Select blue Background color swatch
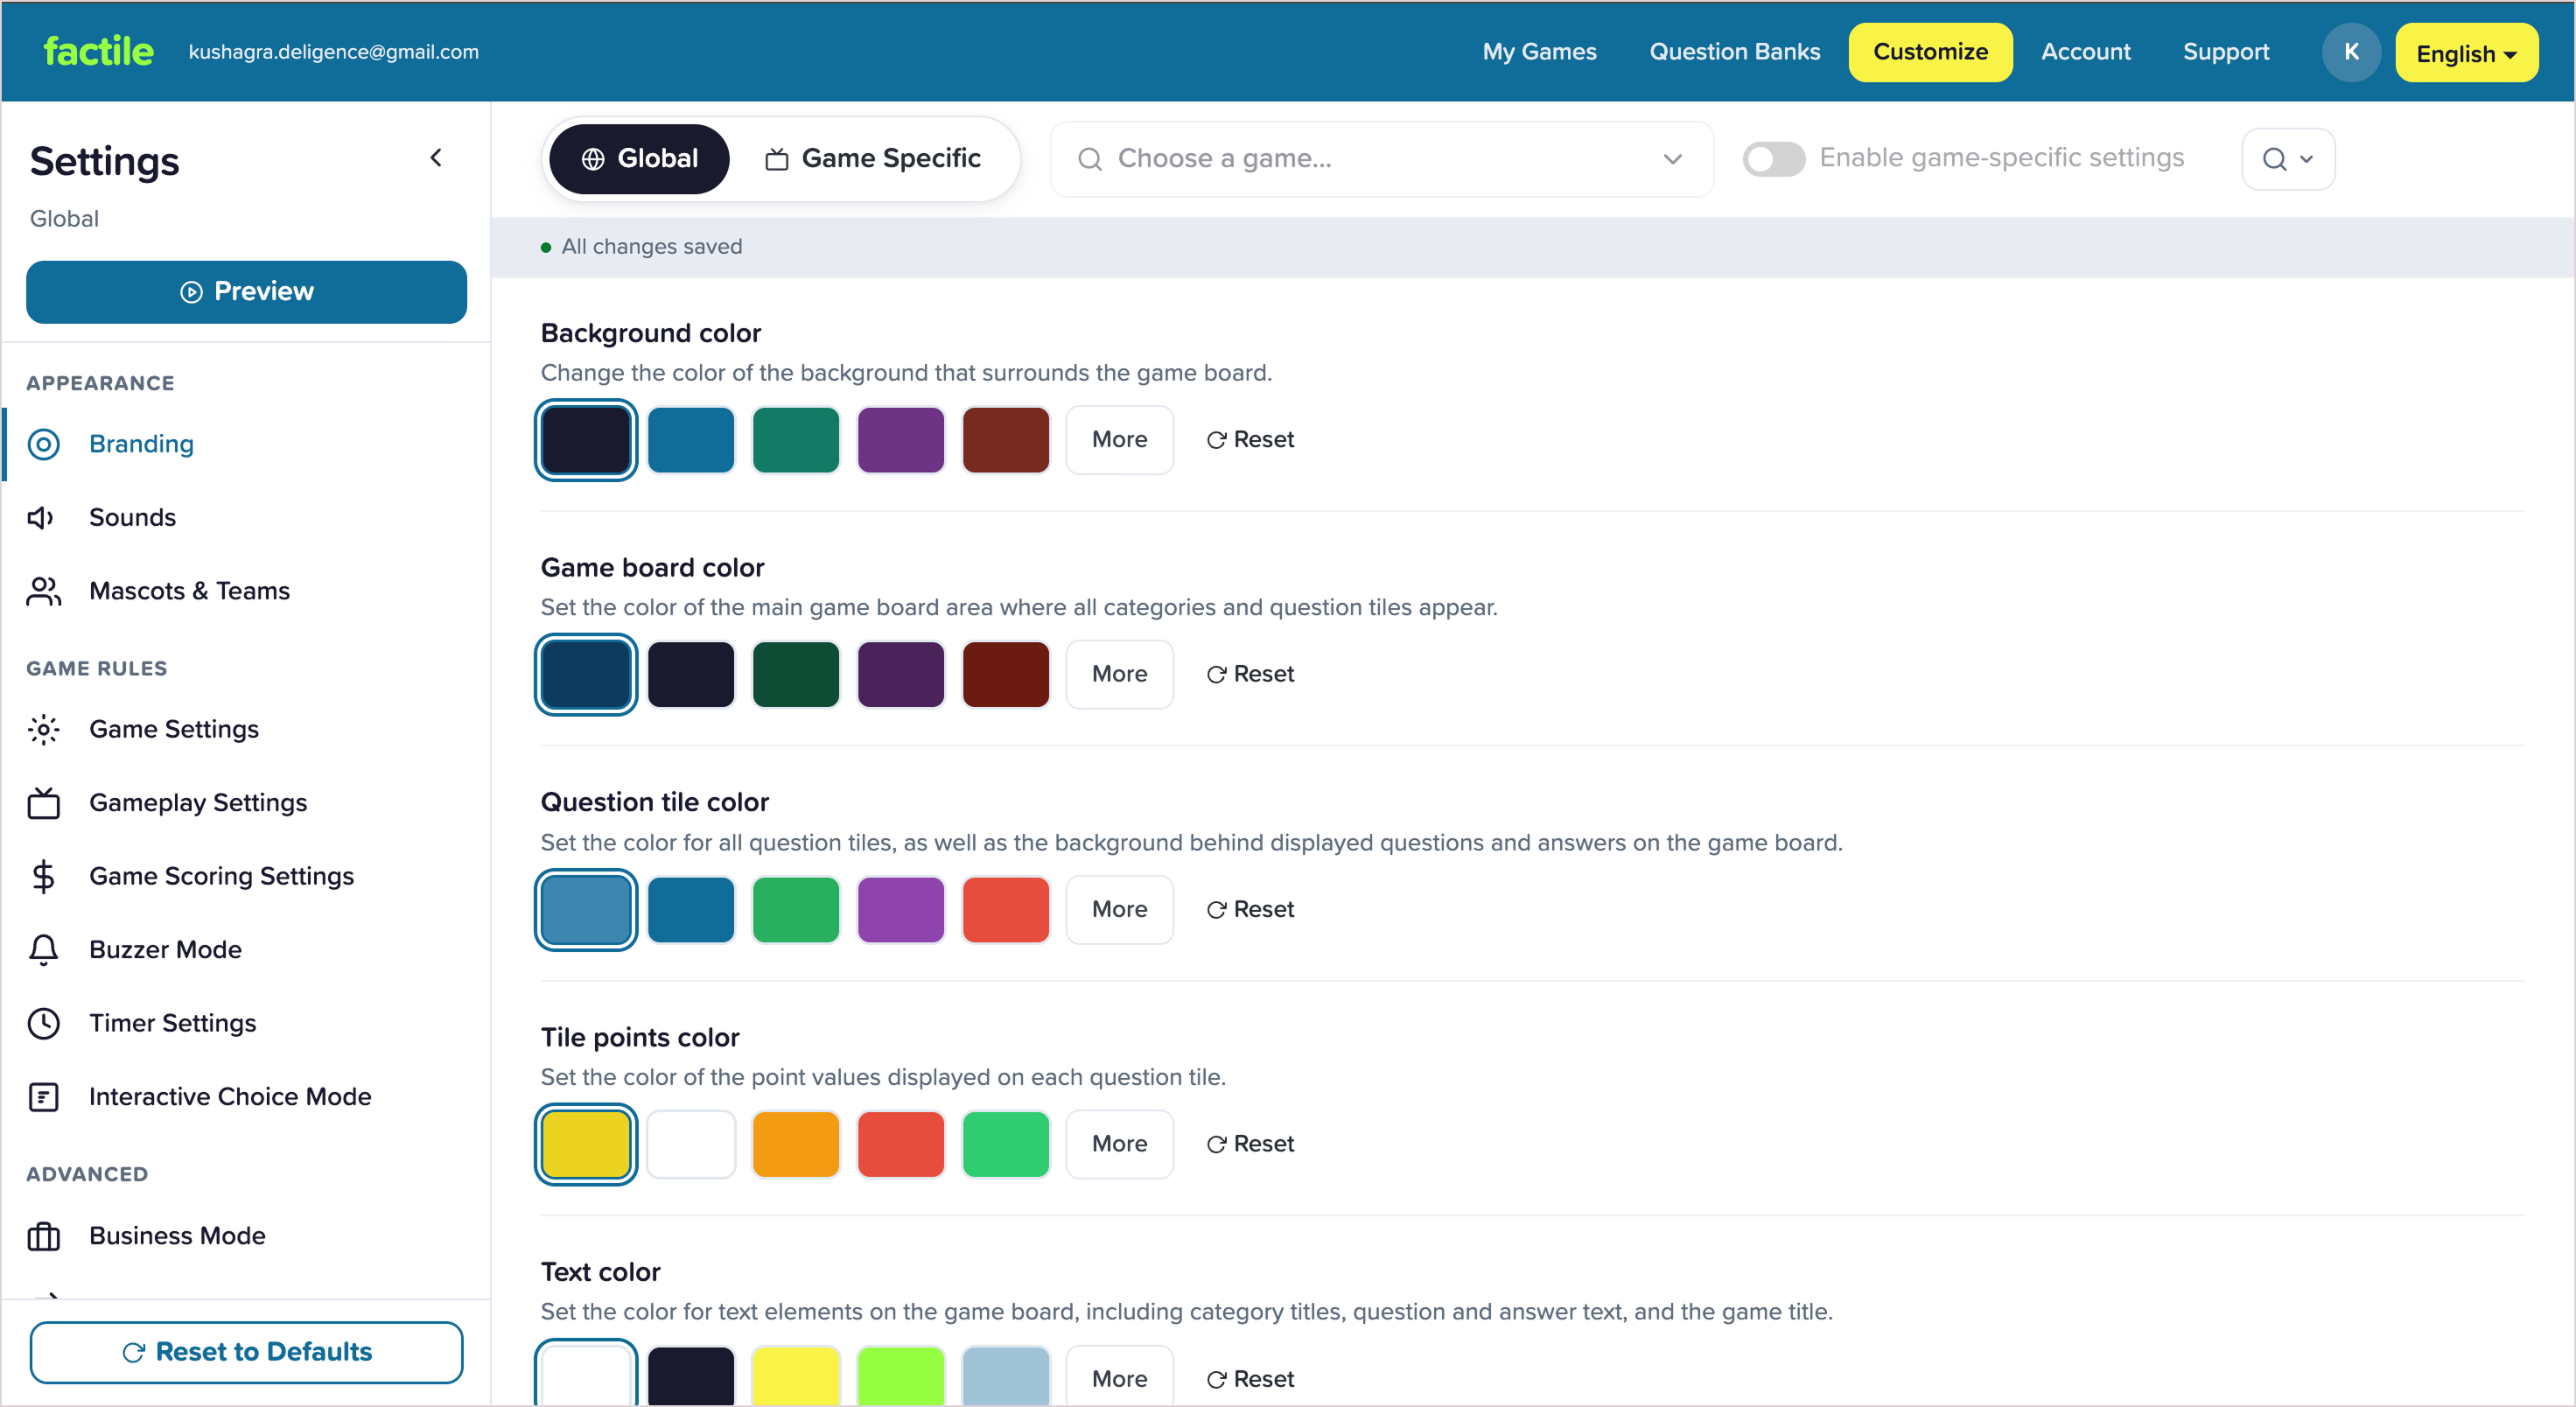 pos(691,440)
